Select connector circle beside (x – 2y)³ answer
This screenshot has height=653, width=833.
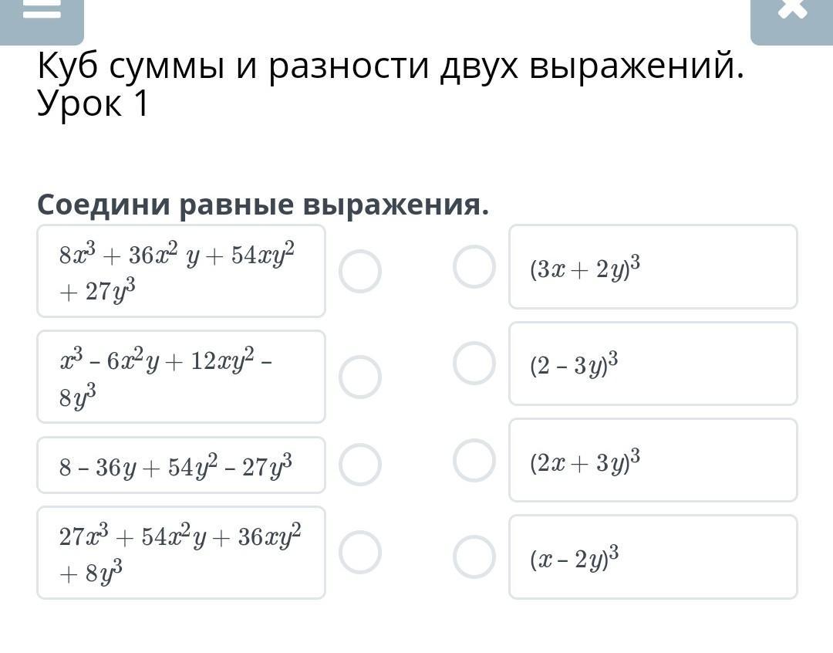pyautogui.click(x=474, y=557)
